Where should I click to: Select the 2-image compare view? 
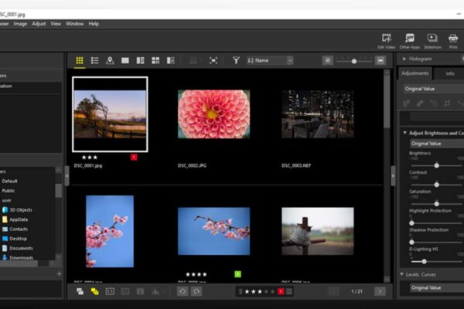coord(140,60)
